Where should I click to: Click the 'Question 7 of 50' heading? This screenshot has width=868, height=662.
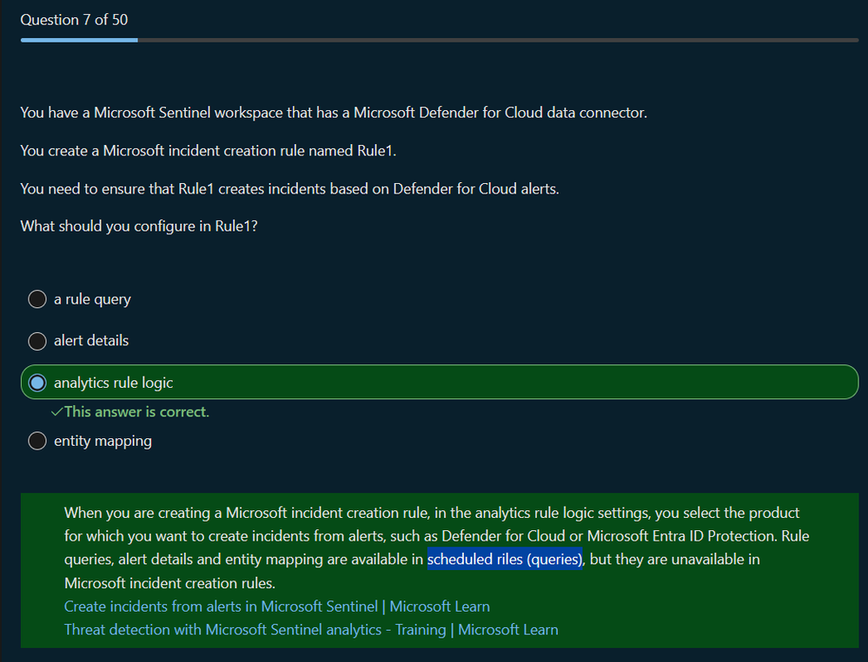coord(74,19)
